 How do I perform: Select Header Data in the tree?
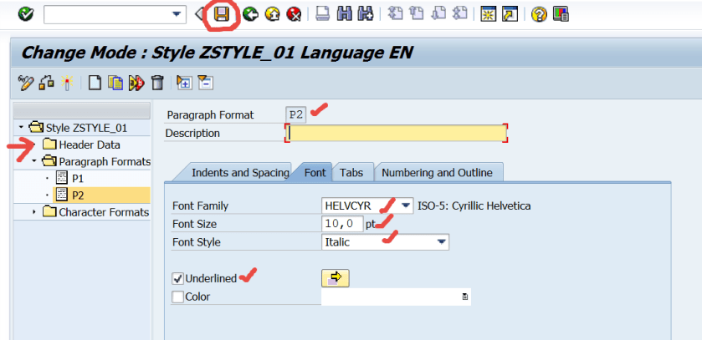90,145
